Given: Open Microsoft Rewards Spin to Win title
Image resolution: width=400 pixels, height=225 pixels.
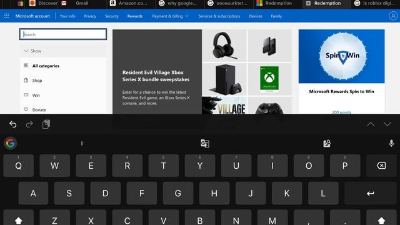Looking at the screenshot, I should point(342,91).
